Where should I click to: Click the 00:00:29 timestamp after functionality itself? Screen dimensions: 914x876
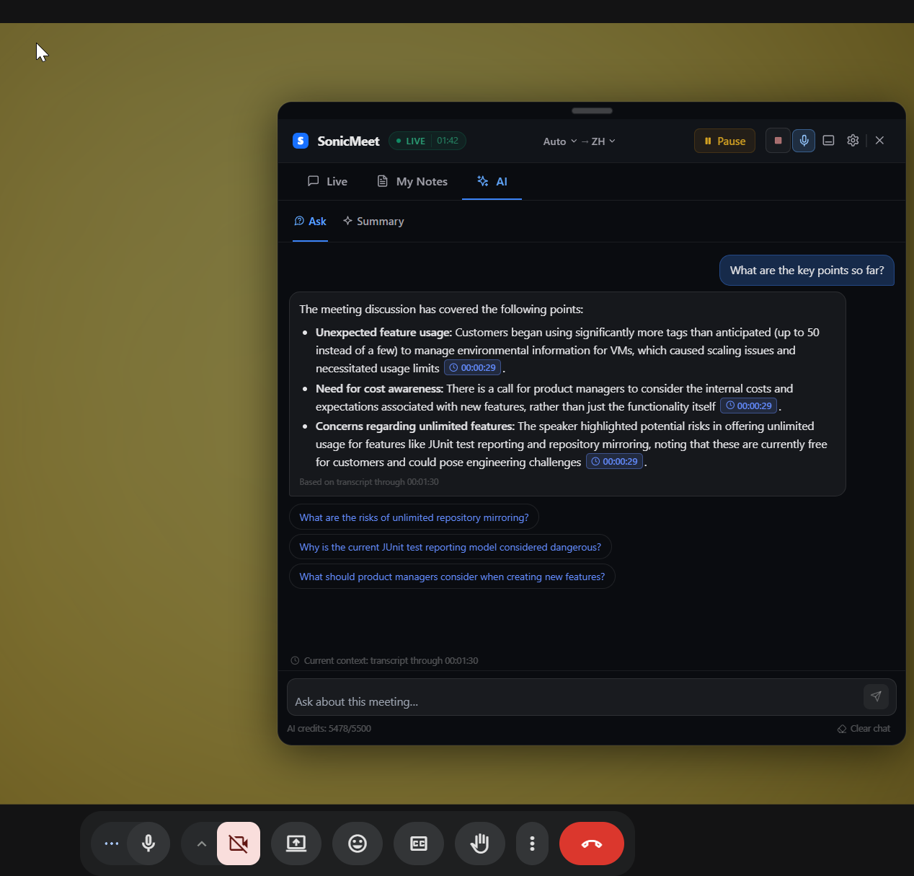pos(748,406)
